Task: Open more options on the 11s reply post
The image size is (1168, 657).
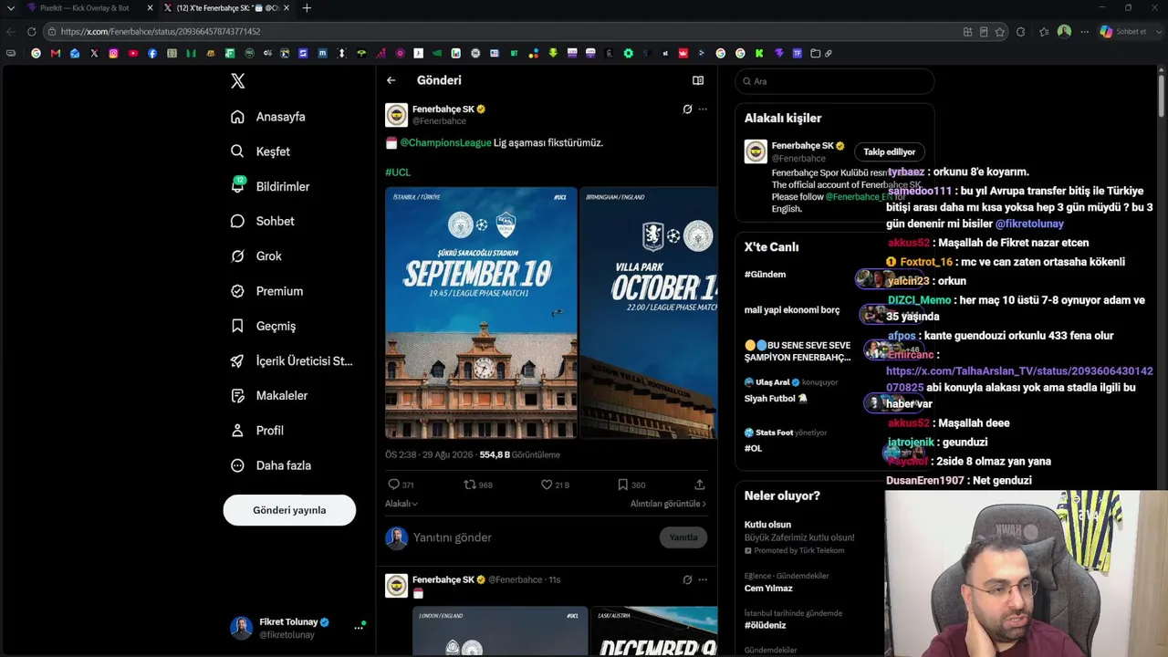Action: [x=703, y=579]
